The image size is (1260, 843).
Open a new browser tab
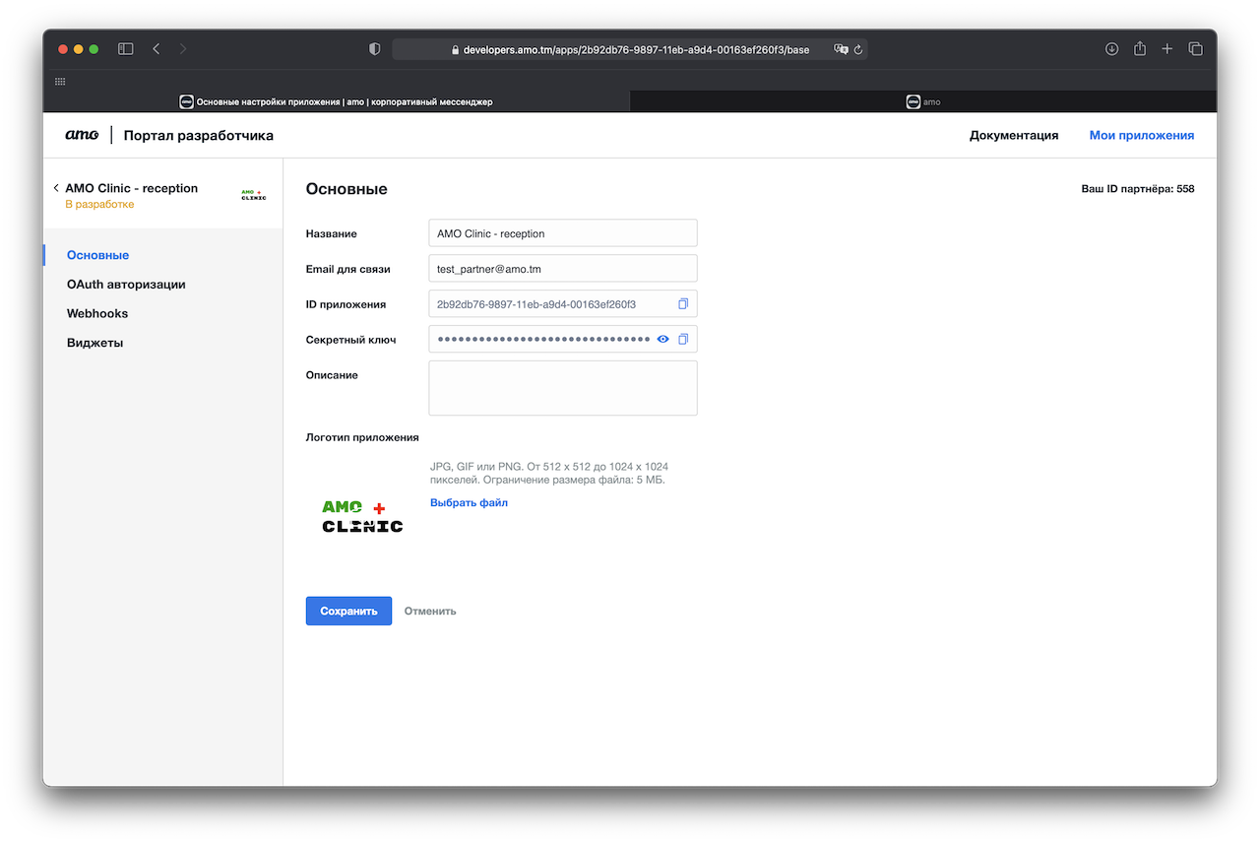pos(1166,49)
